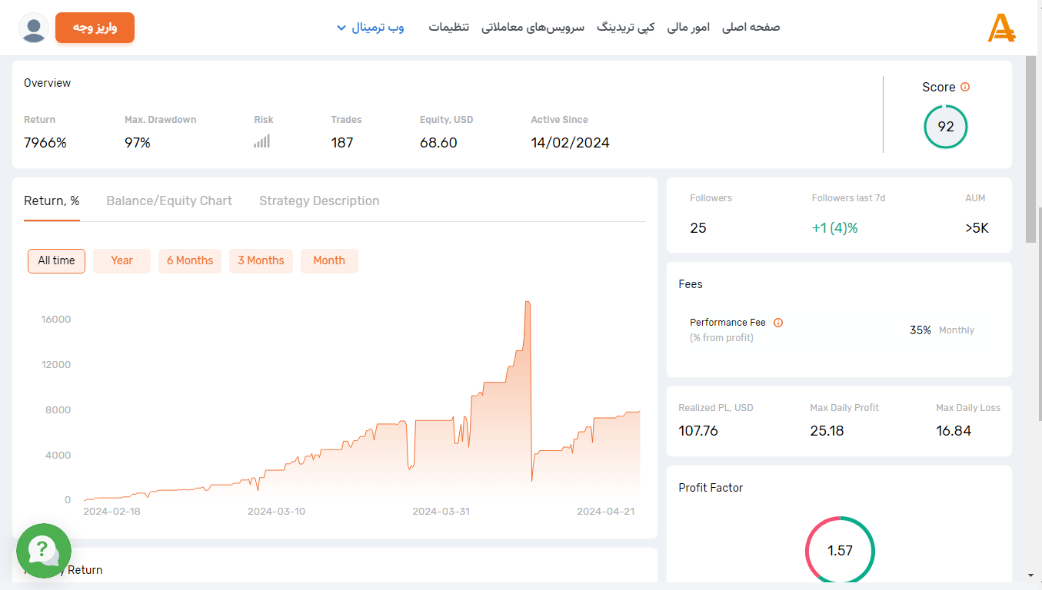Click the Score circle showing 92
The image size is (1042, 590).
point(945,127)
